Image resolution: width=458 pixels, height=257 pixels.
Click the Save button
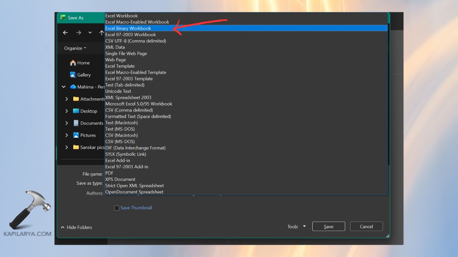[x=328, y=227]
